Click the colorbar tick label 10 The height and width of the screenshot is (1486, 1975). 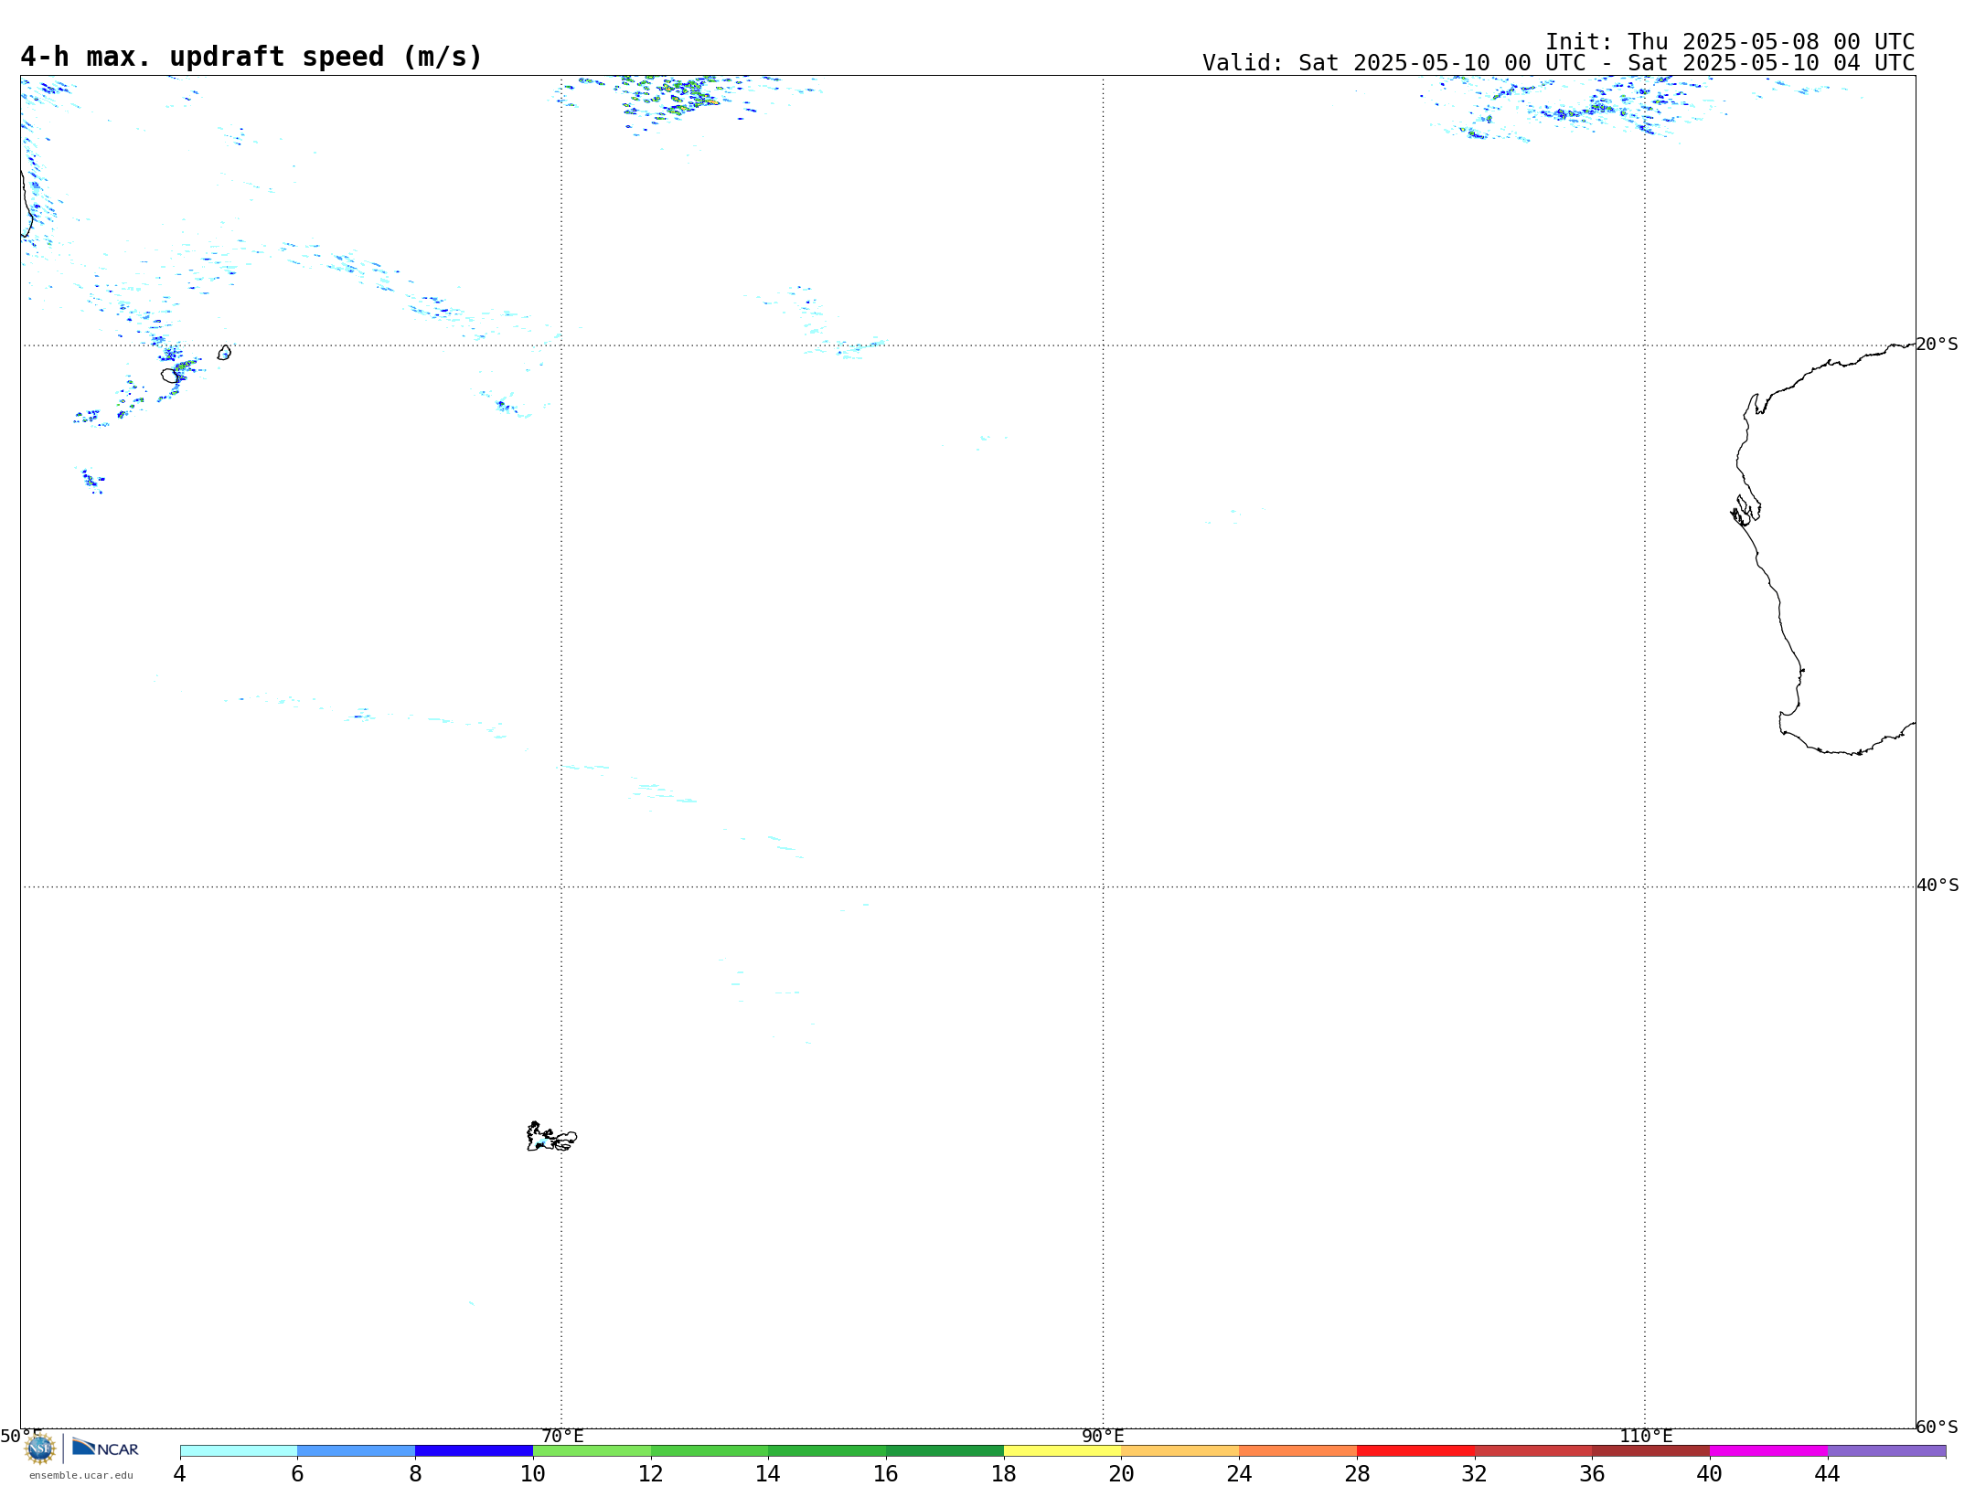point(533,1474)
